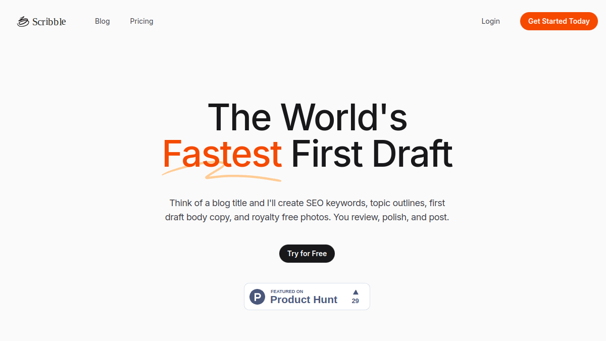Click the hand-drawn scribble underline graphic
Viewport: 606px width, 341px height.
[222, 171]
